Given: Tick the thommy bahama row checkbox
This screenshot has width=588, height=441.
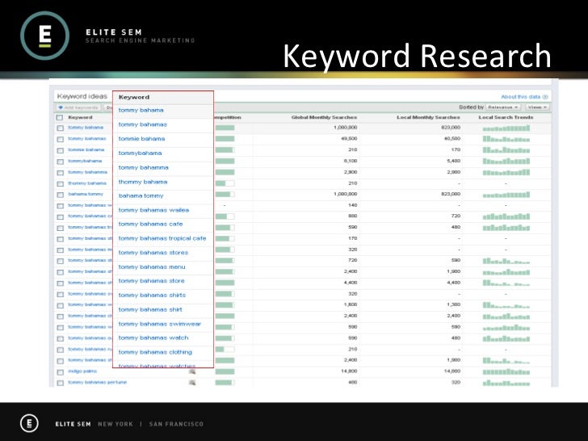Looking at the screenshot, I should 60,184.
